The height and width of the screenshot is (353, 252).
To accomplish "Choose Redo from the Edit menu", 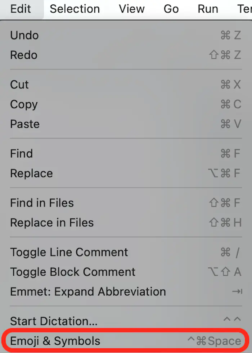I will pyautogui.click(x=24, y=55).
